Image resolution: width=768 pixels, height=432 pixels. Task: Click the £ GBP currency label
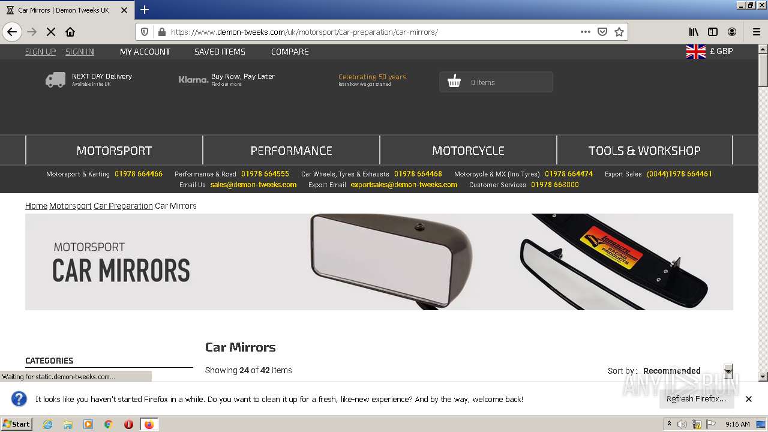coord(721,52)
